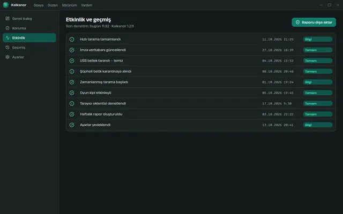Click info icon for Şüpheli betik karantinaya alındı

(x=72, y=71)
